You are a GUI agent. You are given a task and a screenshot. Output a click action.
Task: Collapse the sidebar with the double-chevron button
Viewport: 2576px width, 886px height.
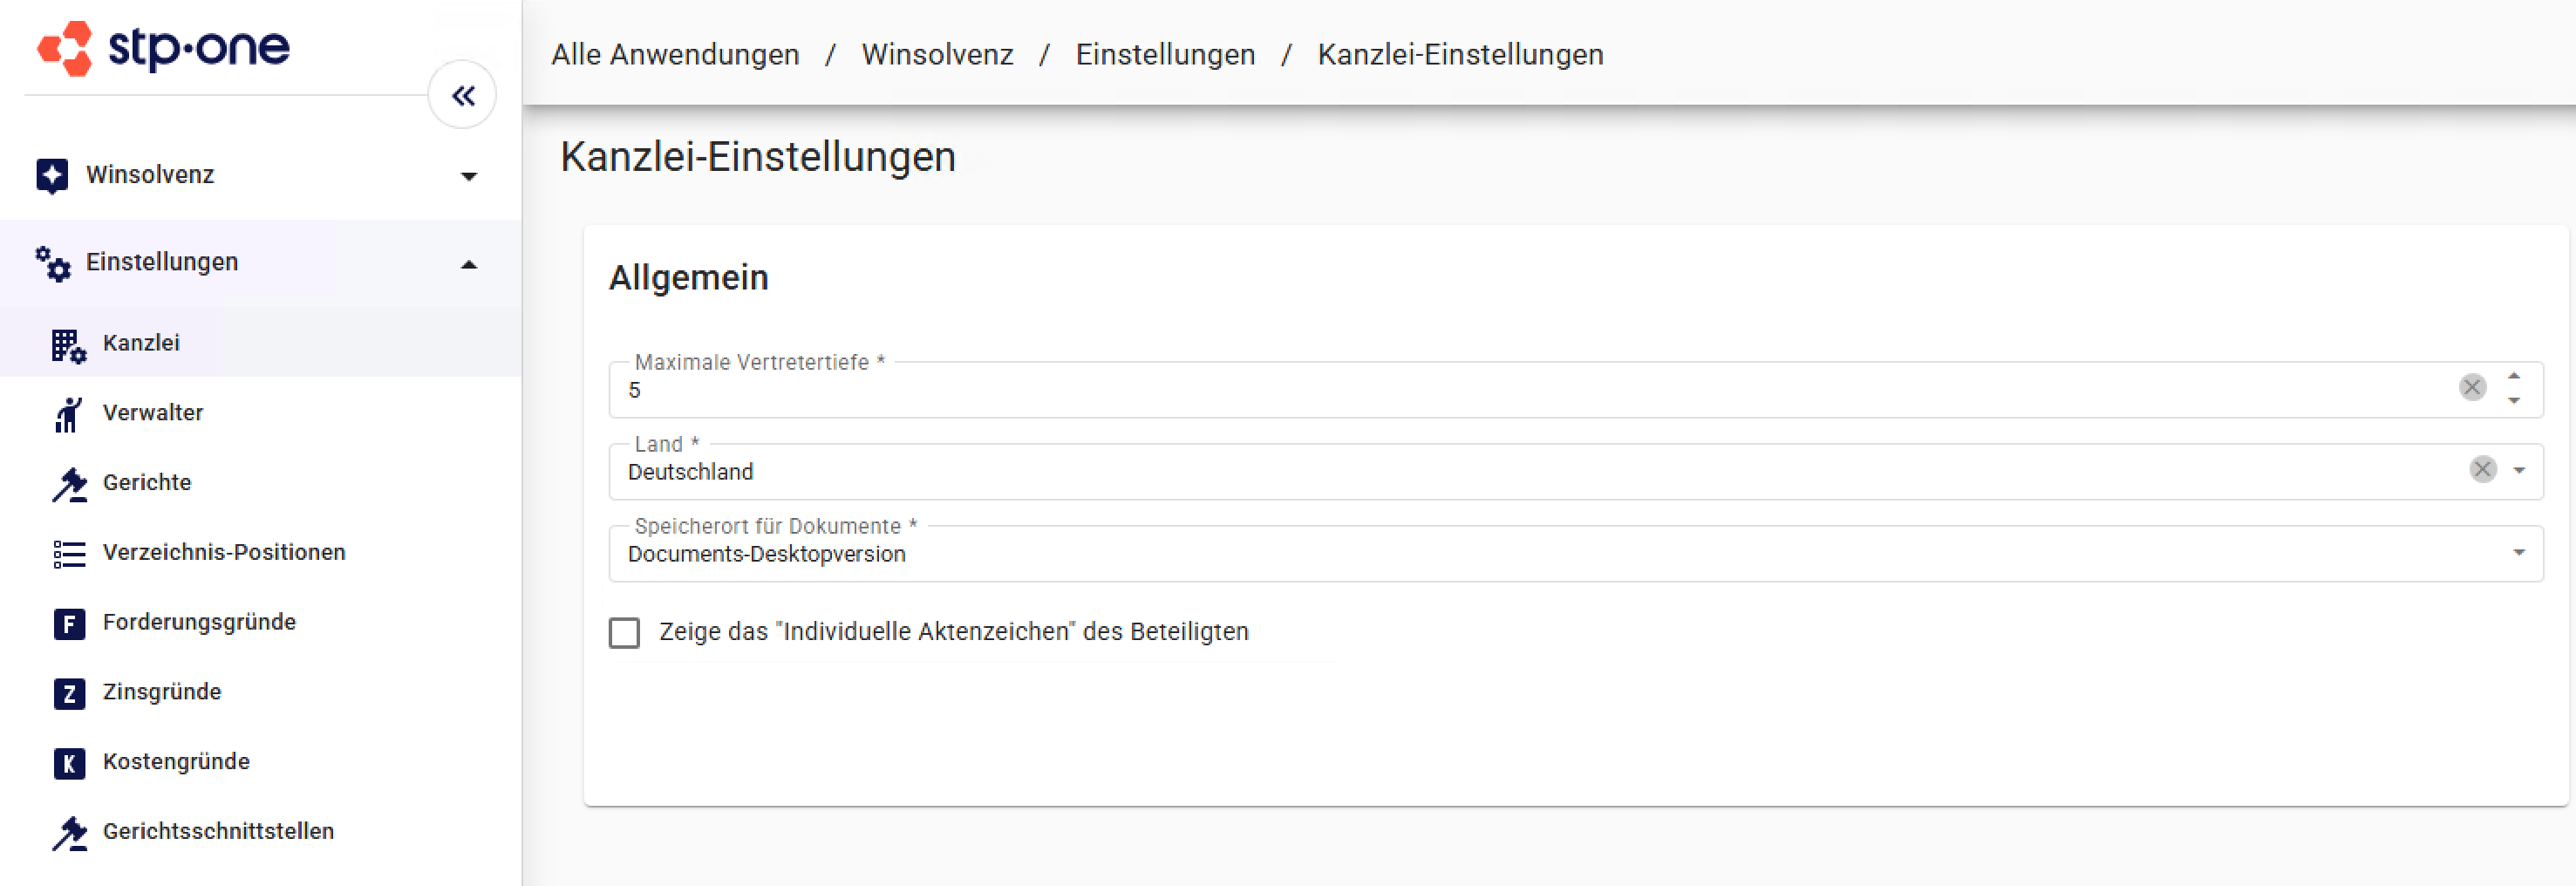pos(462,96)
